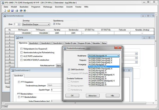Click the read-from-radio icon with orange arrow
This screenshot has width=159, height=110.
(21, 11)
